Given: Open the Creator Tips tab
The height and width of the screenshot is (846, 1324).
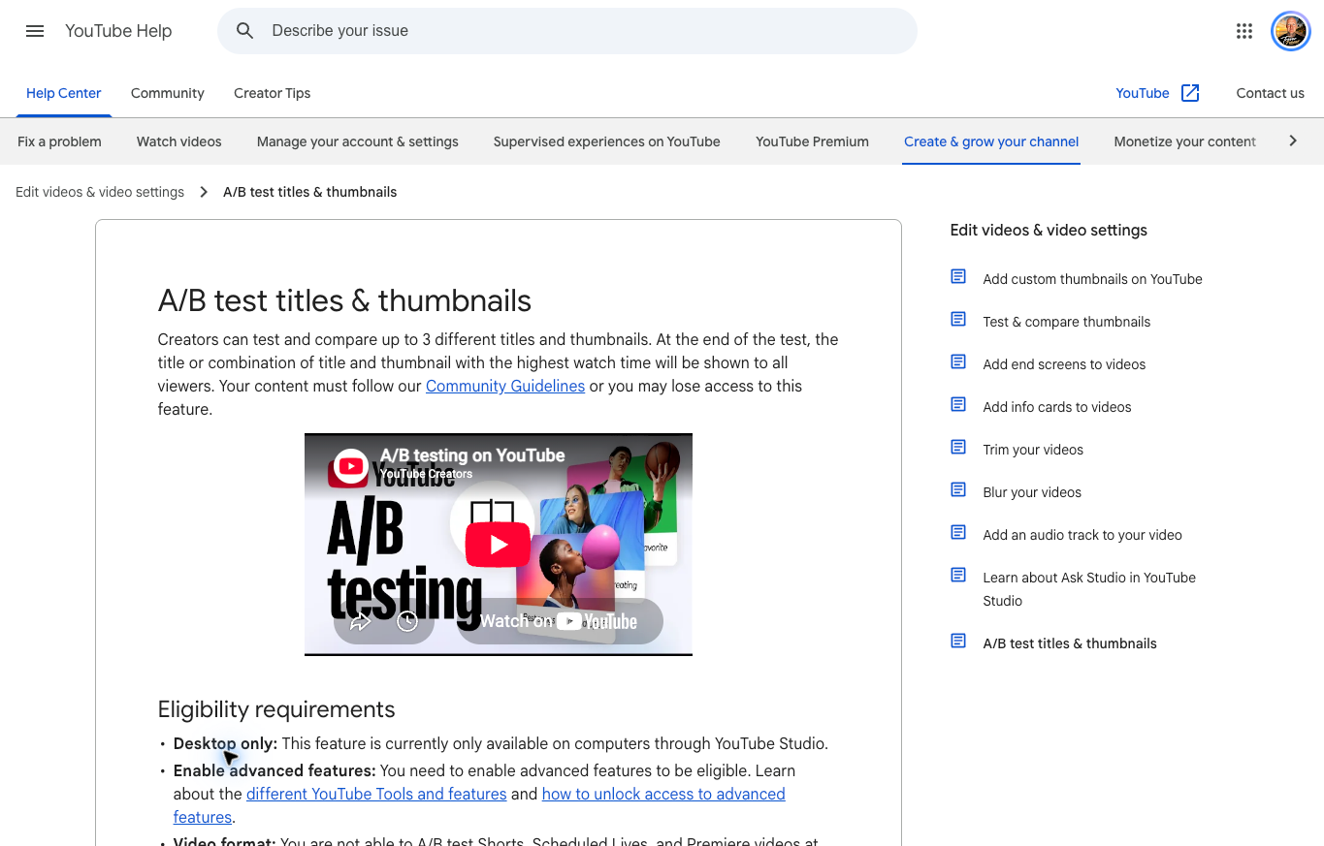Looking at the screenshot, I should [x=273, y=93].
